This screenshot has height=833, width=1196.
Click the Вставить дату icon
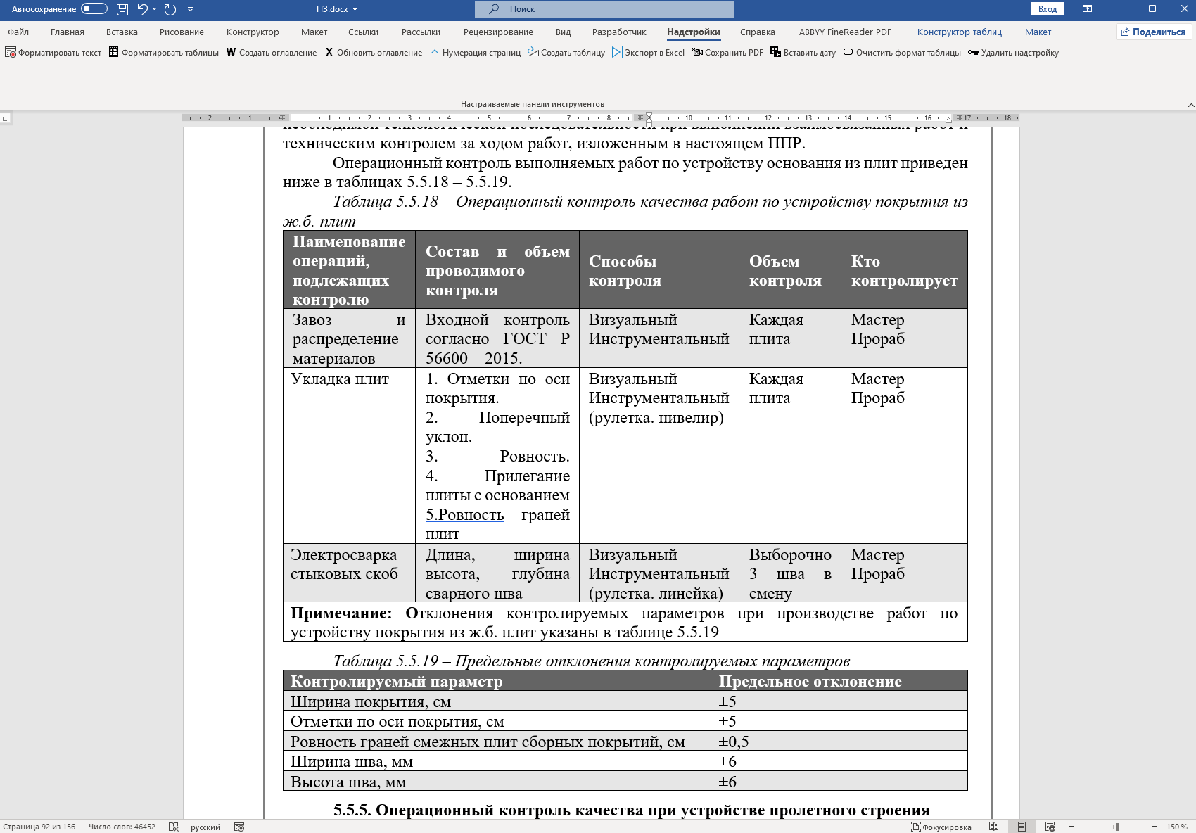tap(775, 52)
